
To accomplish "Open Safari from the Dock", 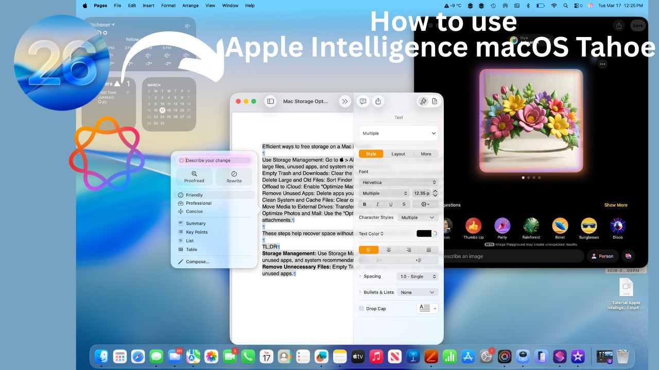I will pos(138,356).
